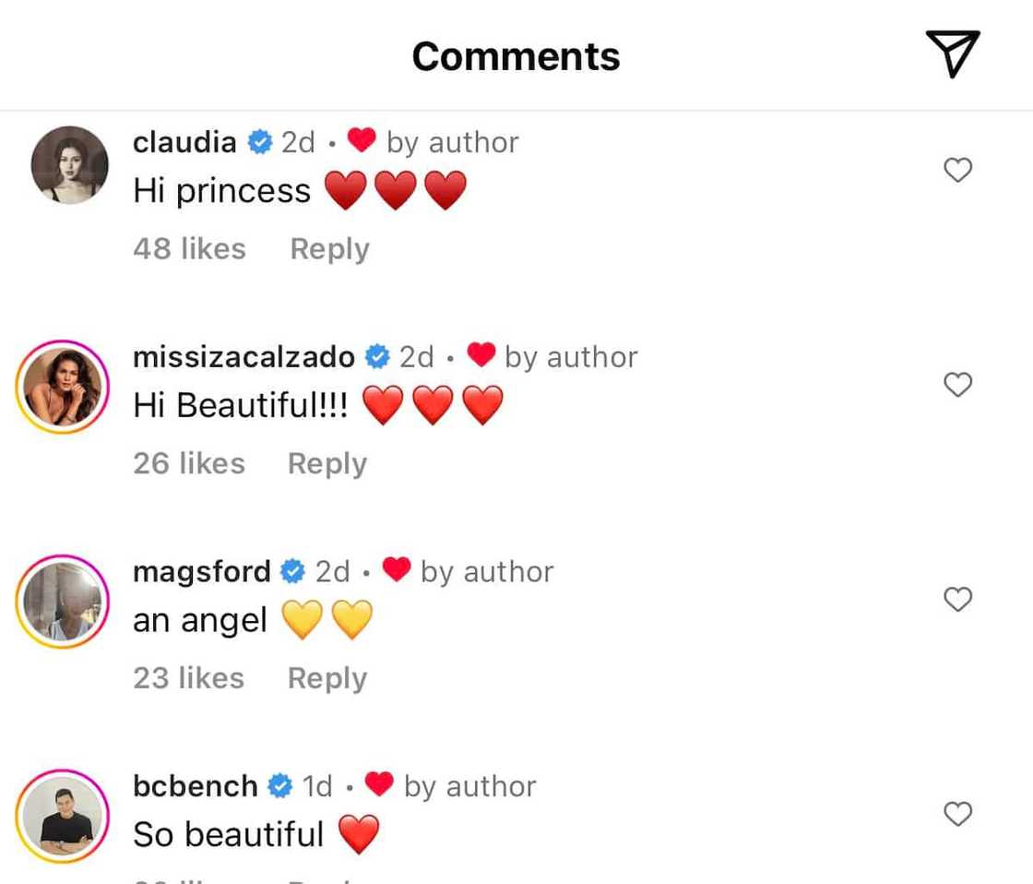The width and height of the screenshot is (1033, 884).
Task: Open claudia username link
Action: [x=184, y=142]
